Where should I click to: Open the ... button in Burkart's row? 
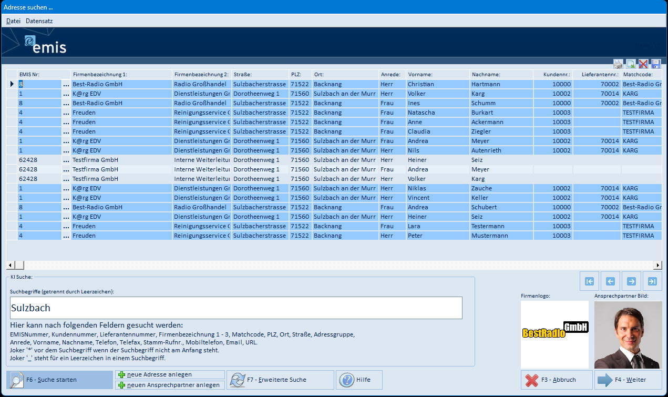[x=66, y=113]
